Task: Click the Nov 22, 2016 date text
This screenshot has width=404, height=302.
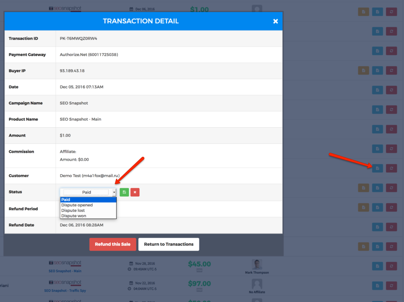Action: point(145,283)
